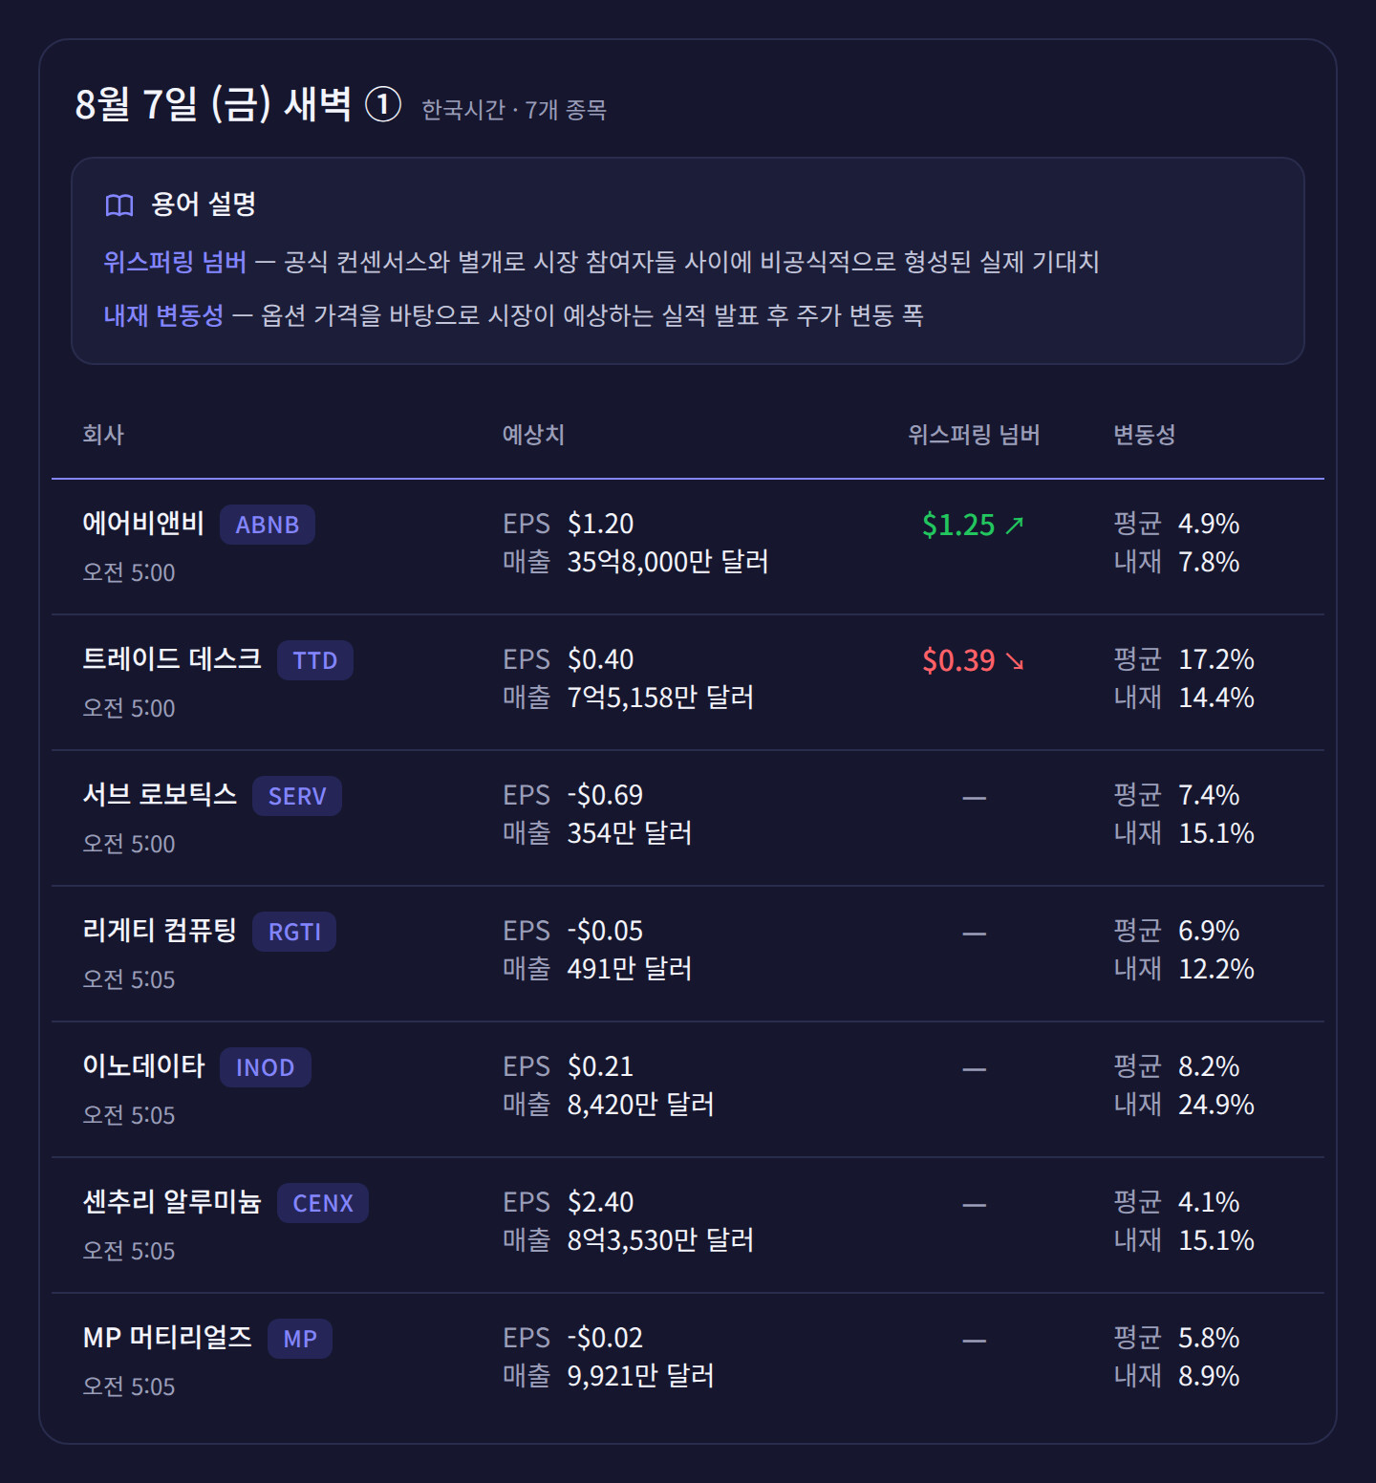1376x1483 pixels.
Task: Click the circled number one icon
Action: [383, 104]
